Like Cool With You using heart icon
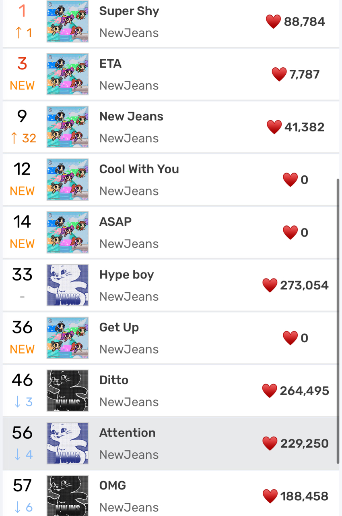Viewport: 342px width, 516px height. 290,180
